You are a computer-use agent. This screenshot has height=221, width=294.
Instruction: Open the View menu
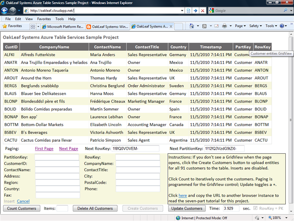tap(29, 19)
